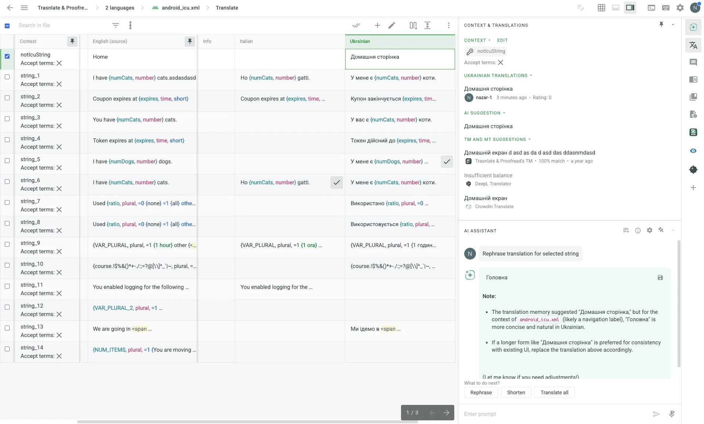Click the EDIT link next to Context
The height and width of the screenshot is (424, 704).
tap(502, 40)
